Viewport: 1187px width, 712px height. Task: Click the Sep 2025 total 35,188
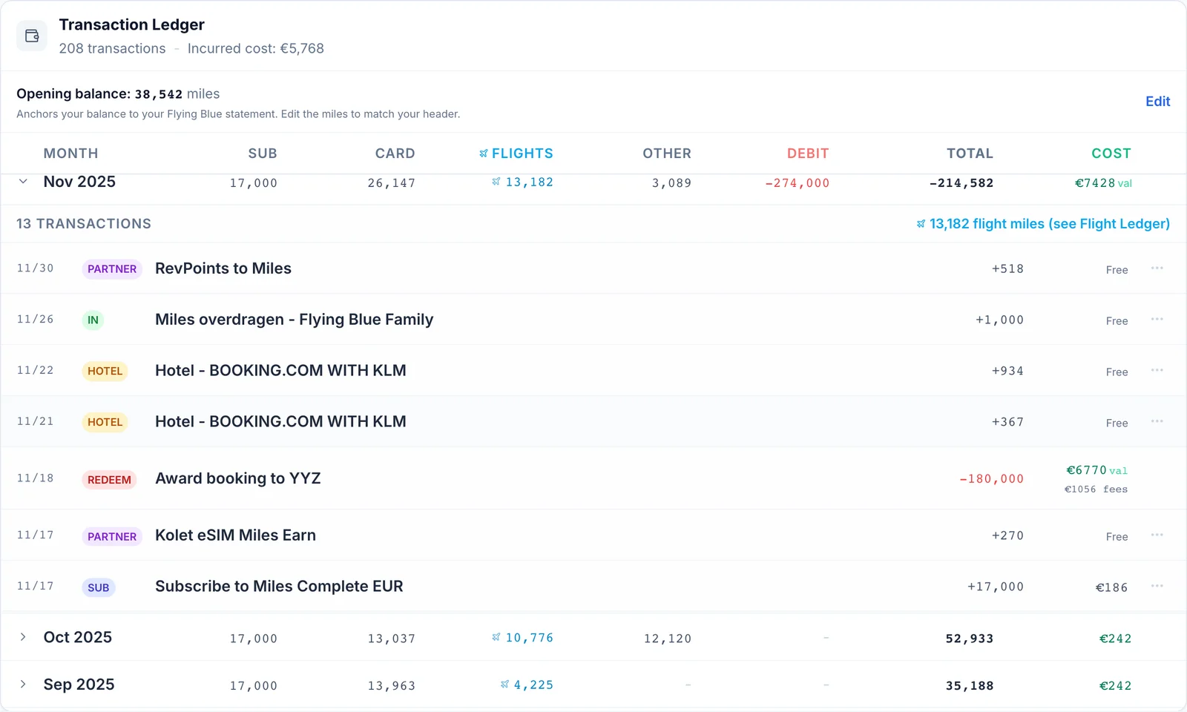[969, 686]
